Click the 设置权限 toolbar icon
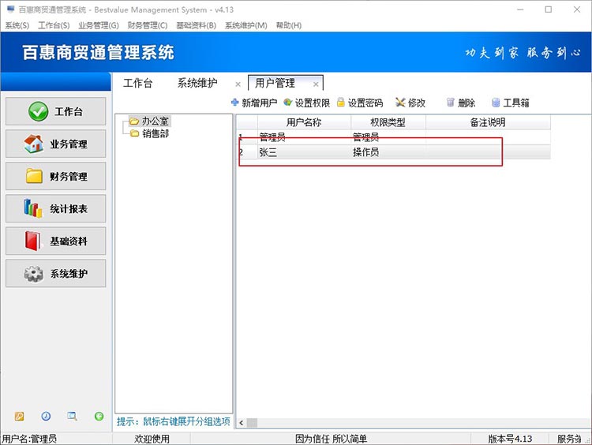This screenshot has height=445, width=592. click(287, 103)
